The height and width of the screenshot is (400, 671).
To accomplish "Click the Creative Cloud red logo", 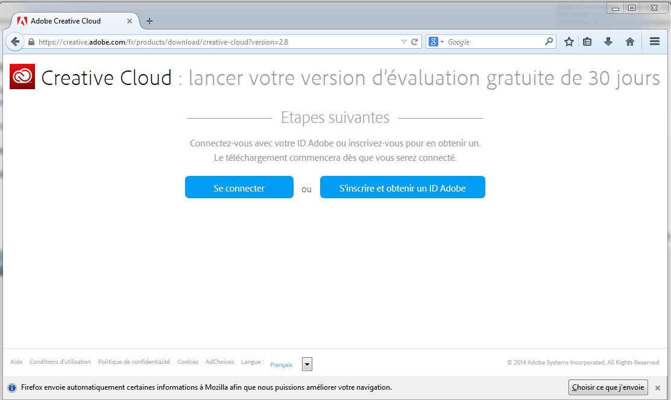I will [x=22, y=77].
